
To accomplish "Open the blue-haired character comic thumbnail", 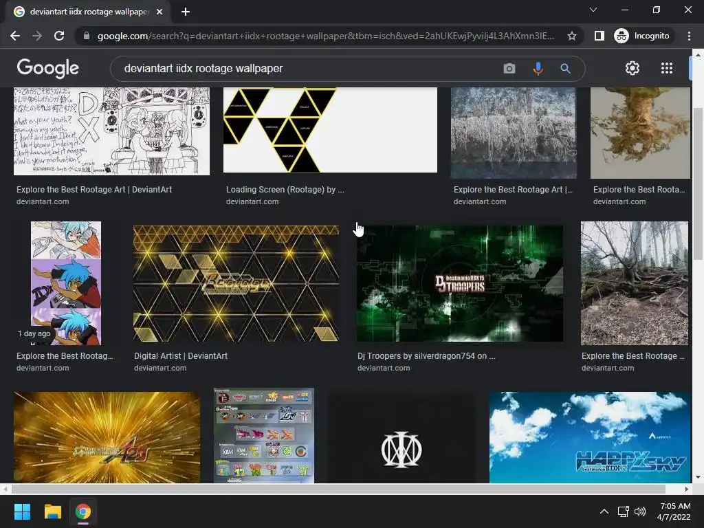I will click(x=66, y=283).
